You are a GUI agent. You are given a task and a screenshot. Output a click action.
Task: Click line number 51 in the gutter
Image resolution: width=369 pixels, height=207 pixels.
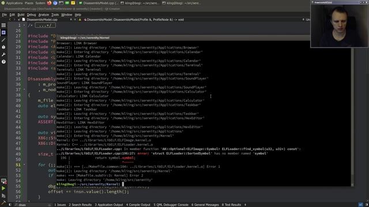pyautogui.click(x=18, y=165)
